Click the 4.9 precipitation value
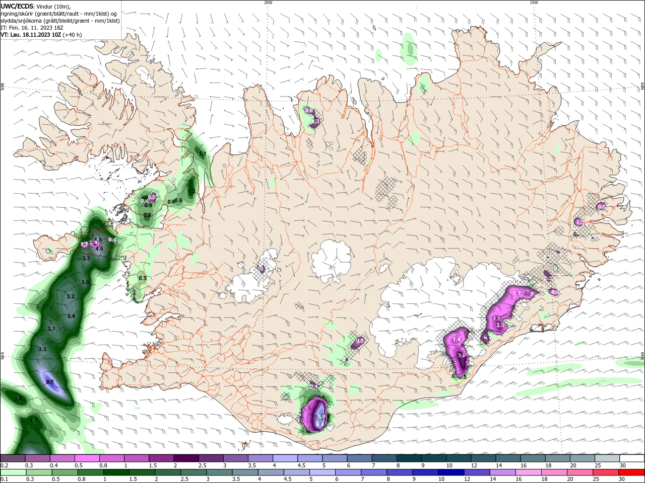Screen dimensions: 645x483 click(98, 240)
